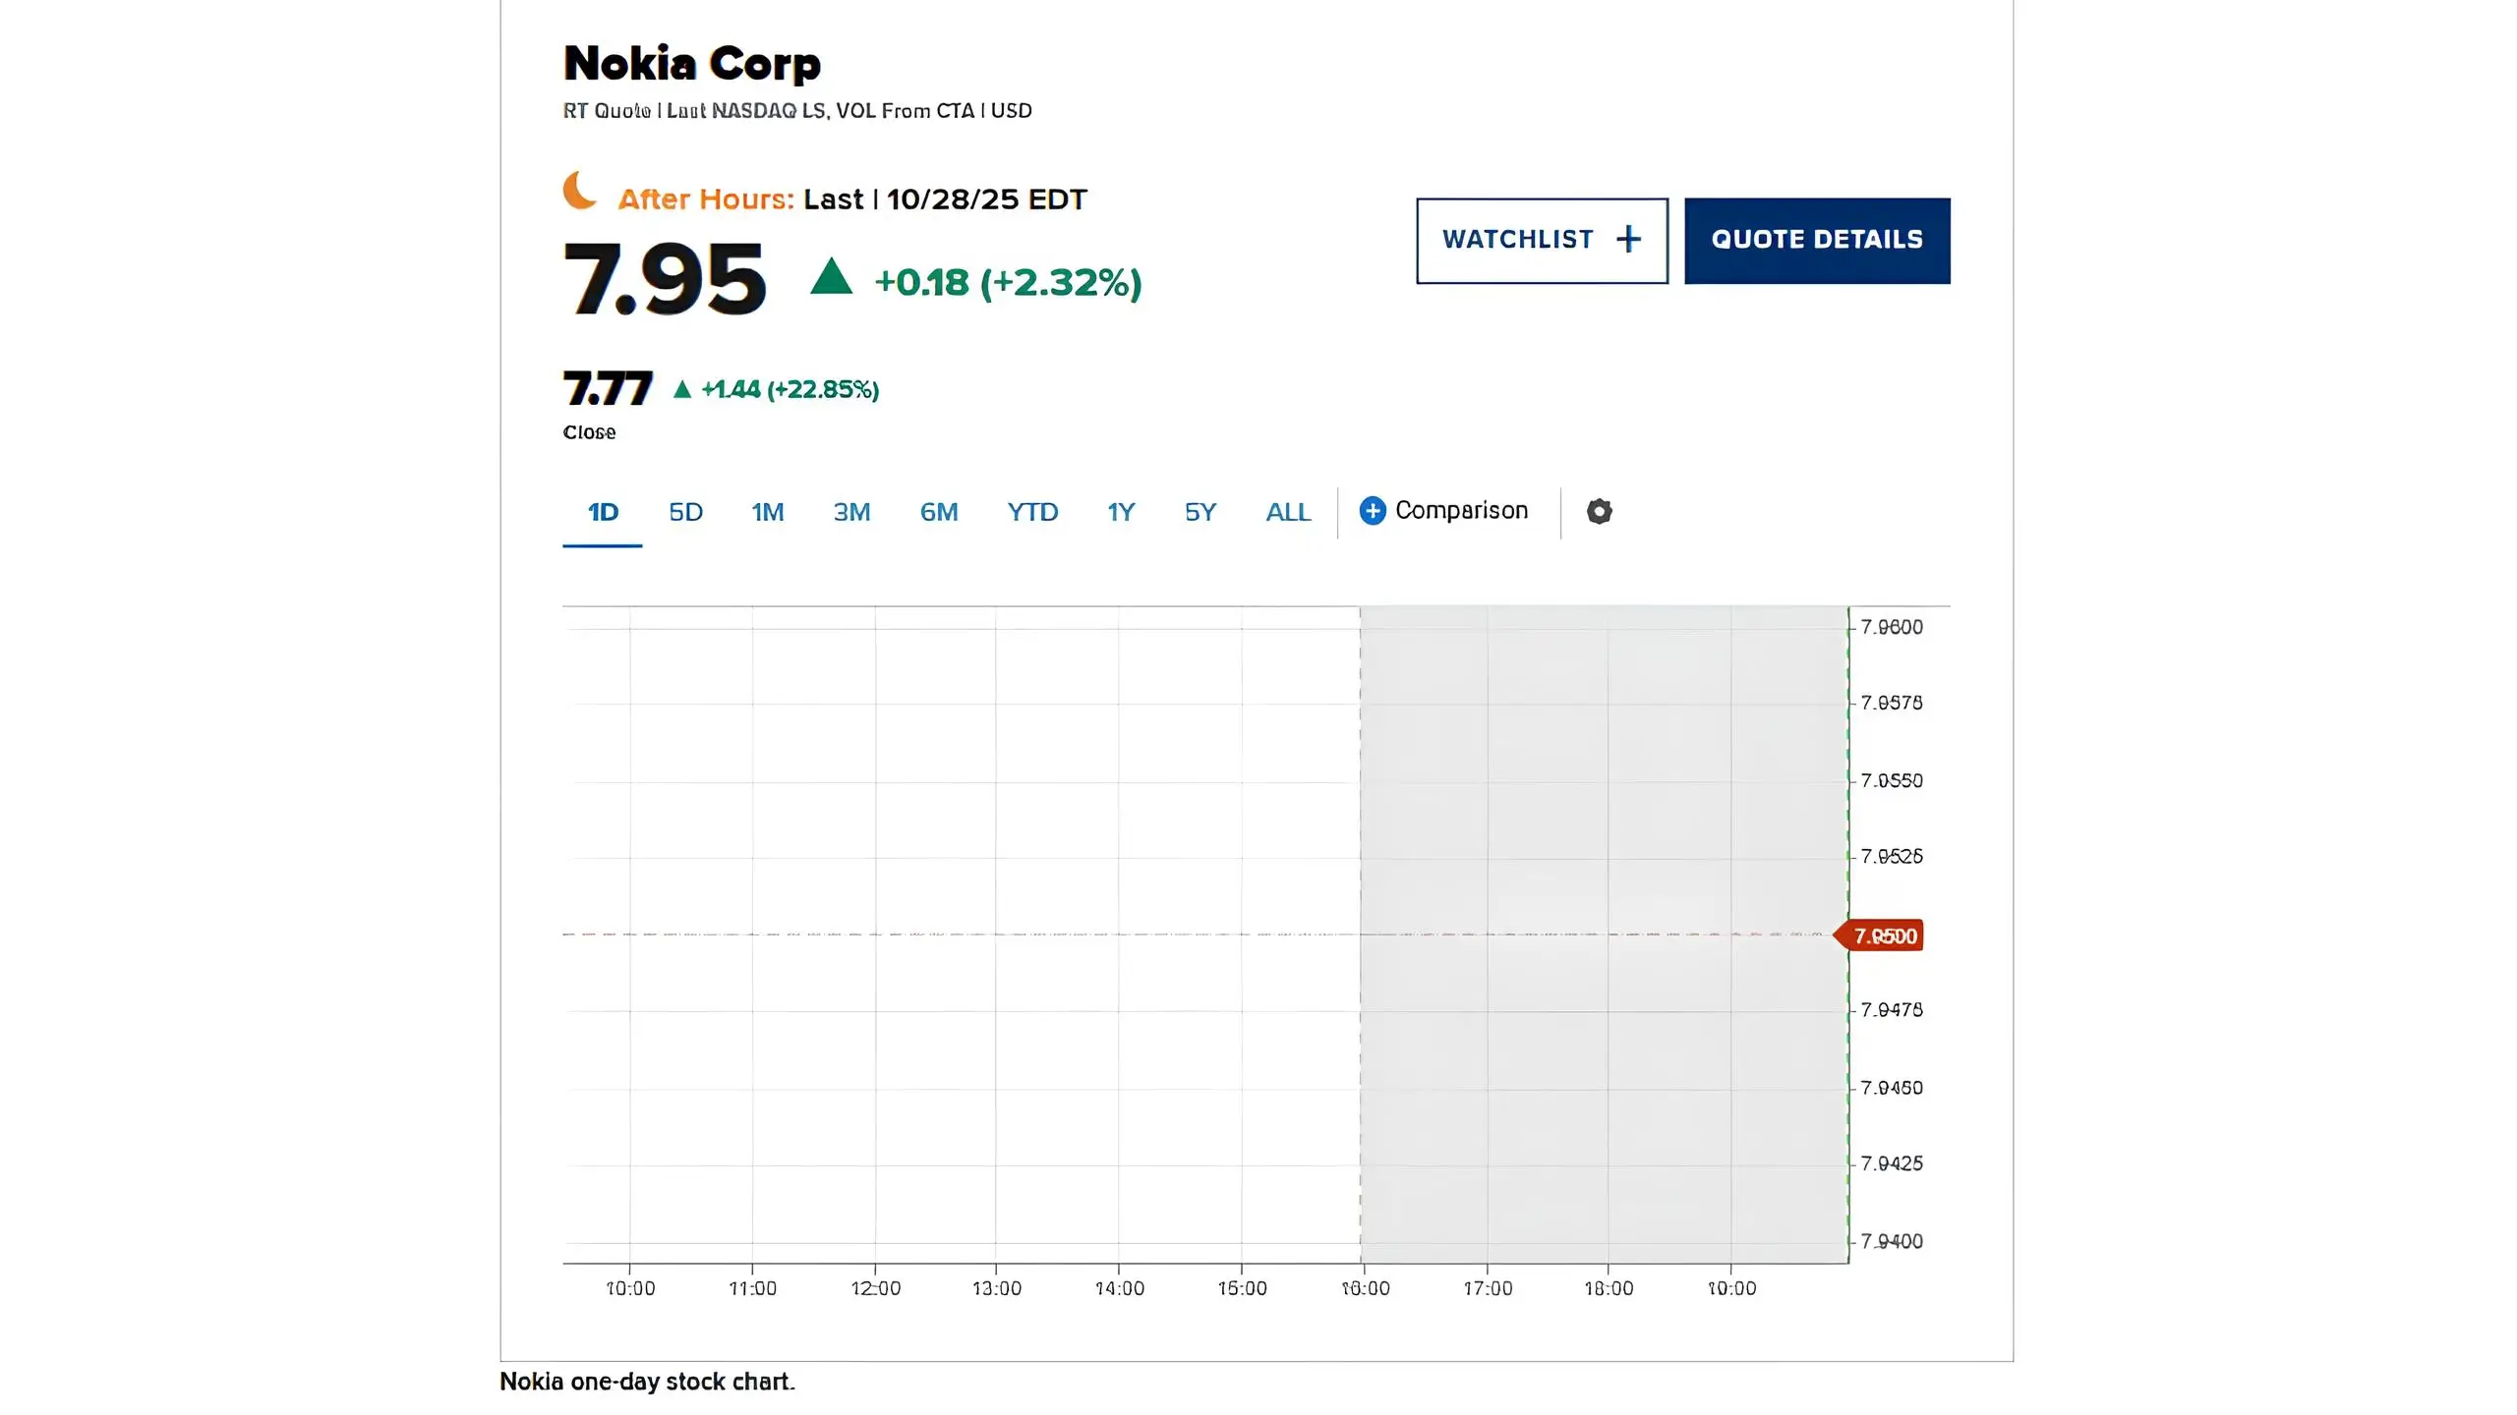The width and height of the screenshot is (2517, 1415).
Task: Select the 3M chart range
Action: [x=851, y=512]
